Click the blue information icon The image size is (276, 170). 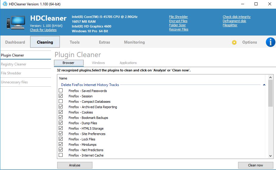[270, 42]
